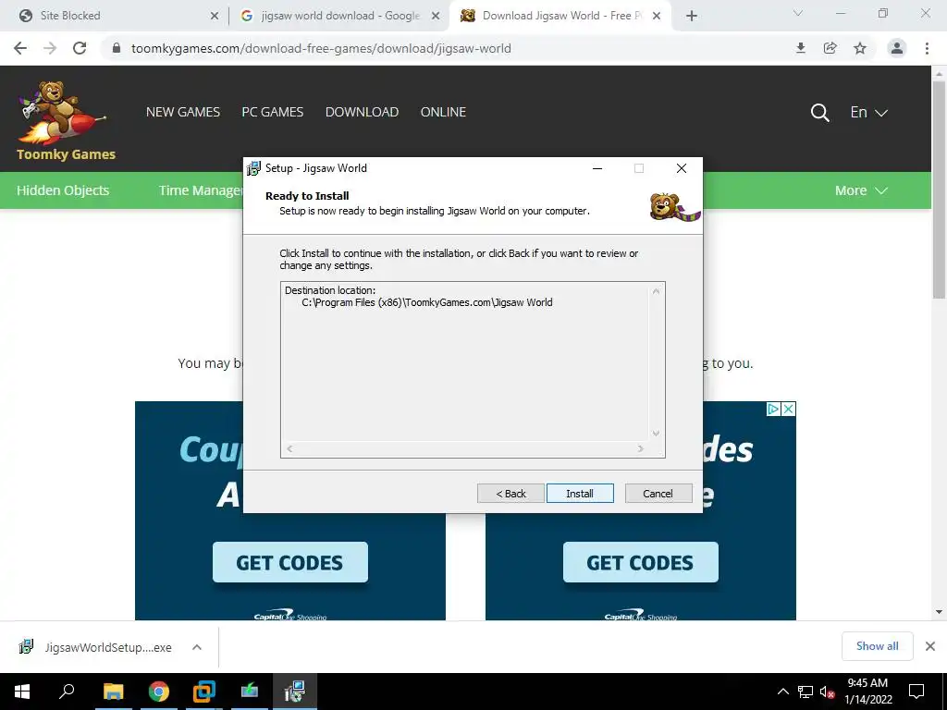Image resolution: width=947 pixels, height=710 pixels.
Task: Click the setup memo down scroll arrow
Action: (656, 434)
